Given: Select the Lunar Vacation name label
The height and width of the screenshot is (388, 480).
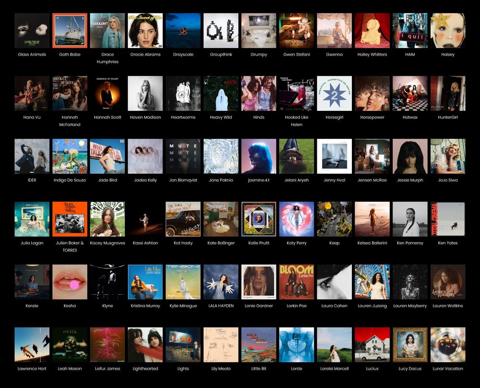Looking at the screenshot, I should pyautogui.click(x=448, y=369).
